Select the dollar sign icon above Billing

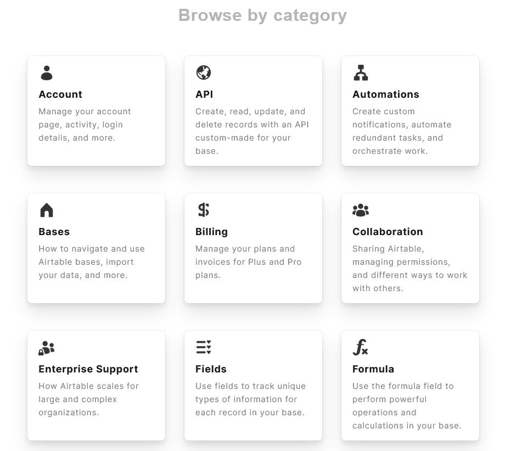tap(203, 209)
